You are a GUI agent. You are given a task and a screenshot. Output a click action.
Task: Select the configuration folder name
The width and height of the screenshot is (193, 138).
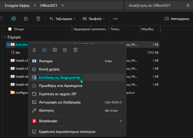point(22,93)
